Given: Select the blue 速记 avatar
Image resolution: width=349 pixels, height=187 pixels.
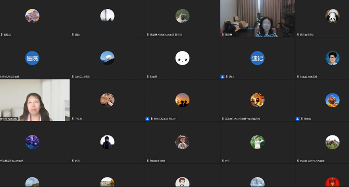Looking at the screenshot, I should 257,58.
